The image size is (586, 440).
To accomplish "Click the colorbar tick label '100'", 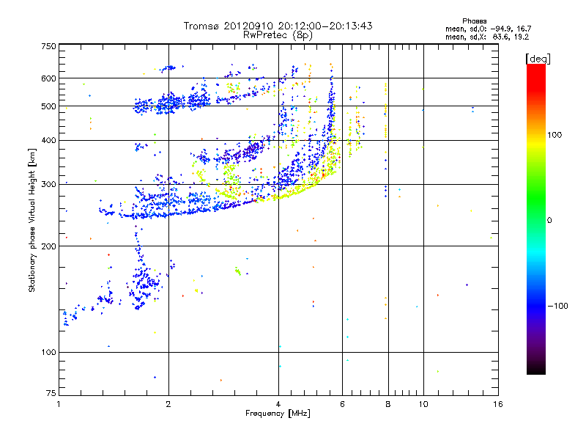I will coord(555,135).
